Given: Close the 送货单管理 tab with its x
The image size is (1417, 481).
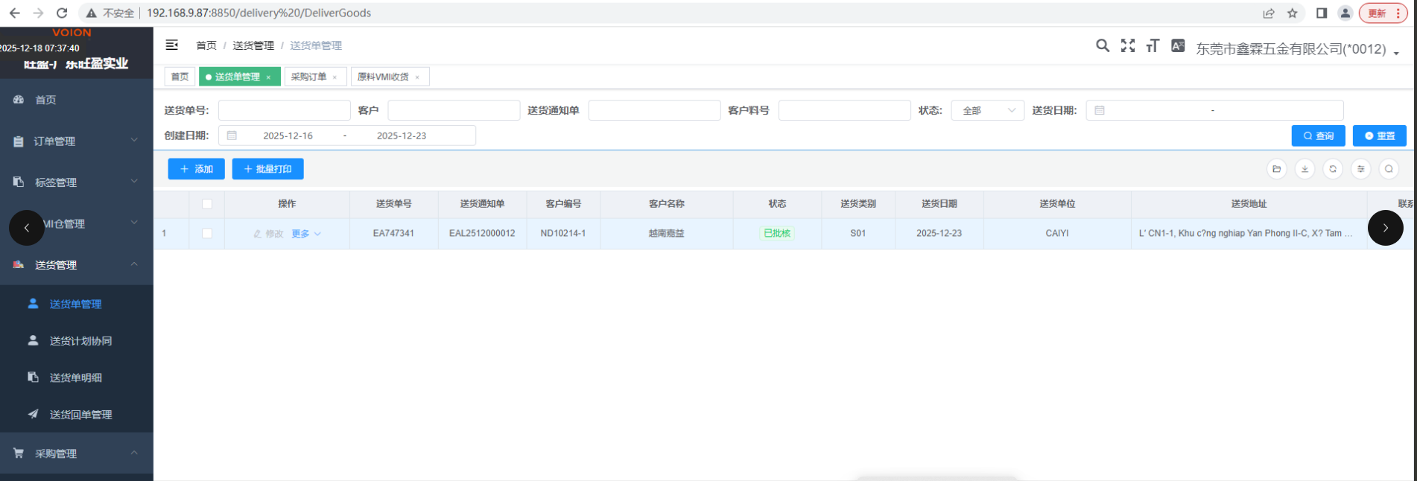Looking at the screenshot, I should tap(268, 77).
